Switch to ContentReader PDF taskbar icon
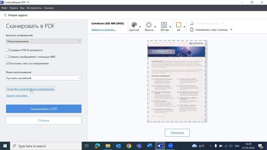Image resolution: width=267 pixels, height=150 pixels. click(x=160, y=146)
